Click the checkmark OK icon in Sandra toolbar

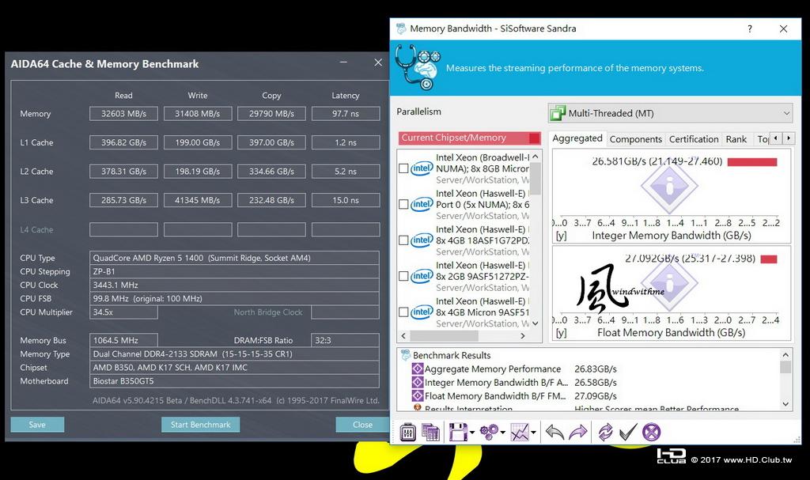(627, 432)
